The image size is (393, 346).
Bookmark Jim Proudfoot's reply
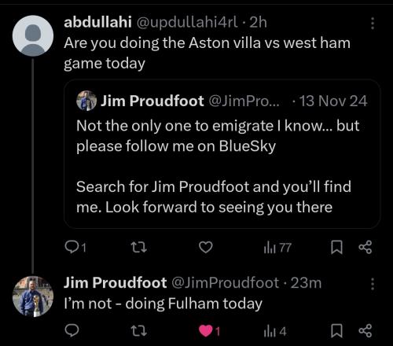coord(336,331)
